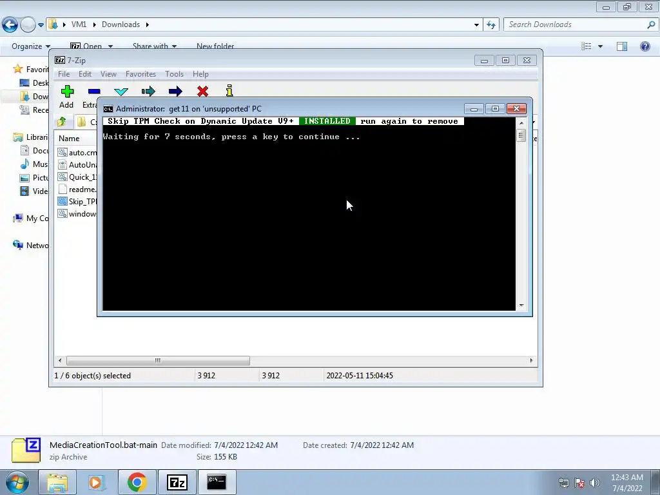Click the Explorer Forward button
The width and height of the screenshot is (660, 495).
(x=28, y=24)
